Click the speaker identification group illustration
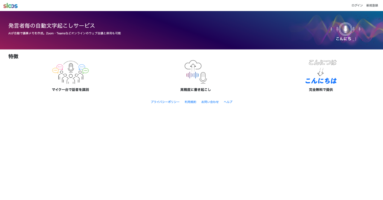The image size is (383, 200). coord(70,72)
